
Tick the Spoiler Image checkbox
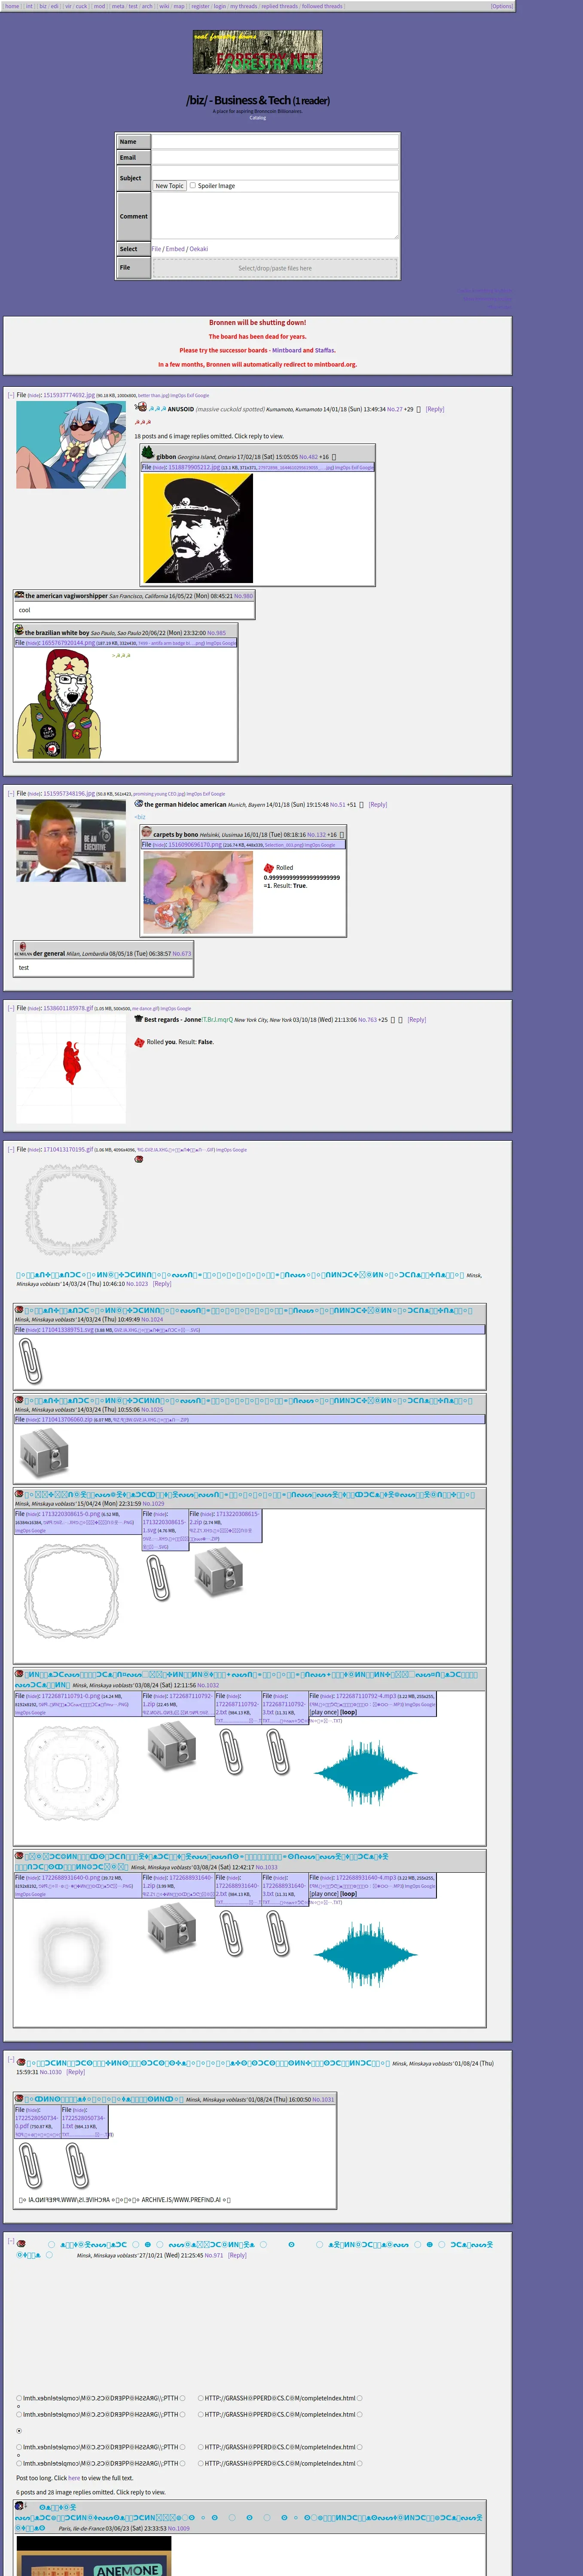click(193, 185)
